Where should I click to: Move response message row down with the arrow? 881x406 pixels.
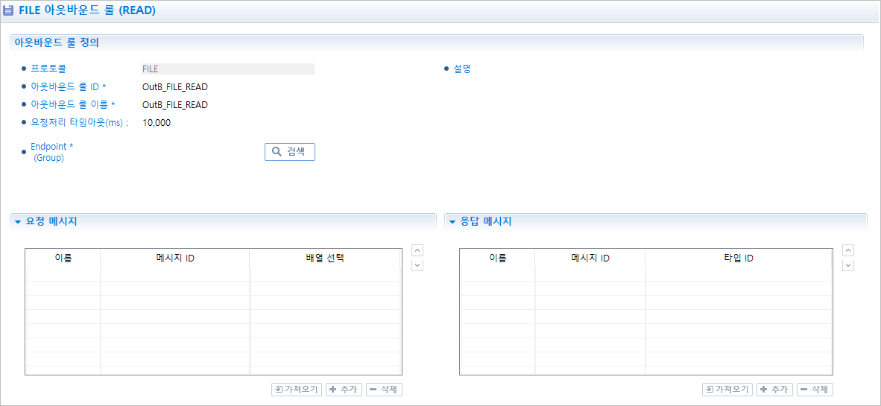pyautogui.click(x=848, y=266)
